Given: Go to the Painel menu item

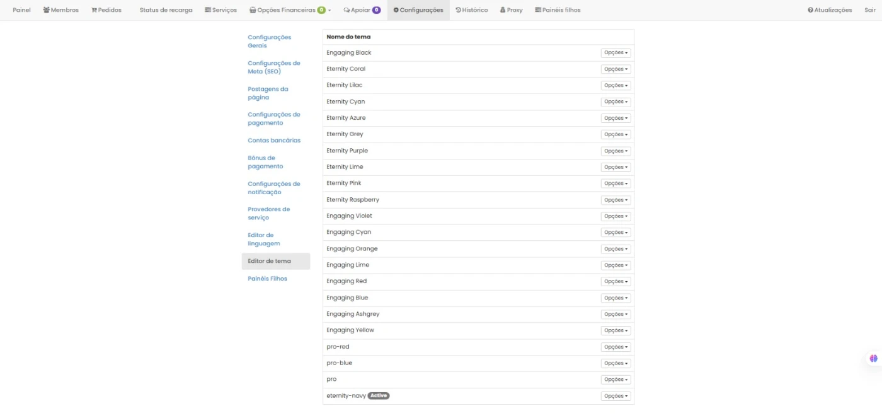Looking at the screenshot, I should point(21,10).
